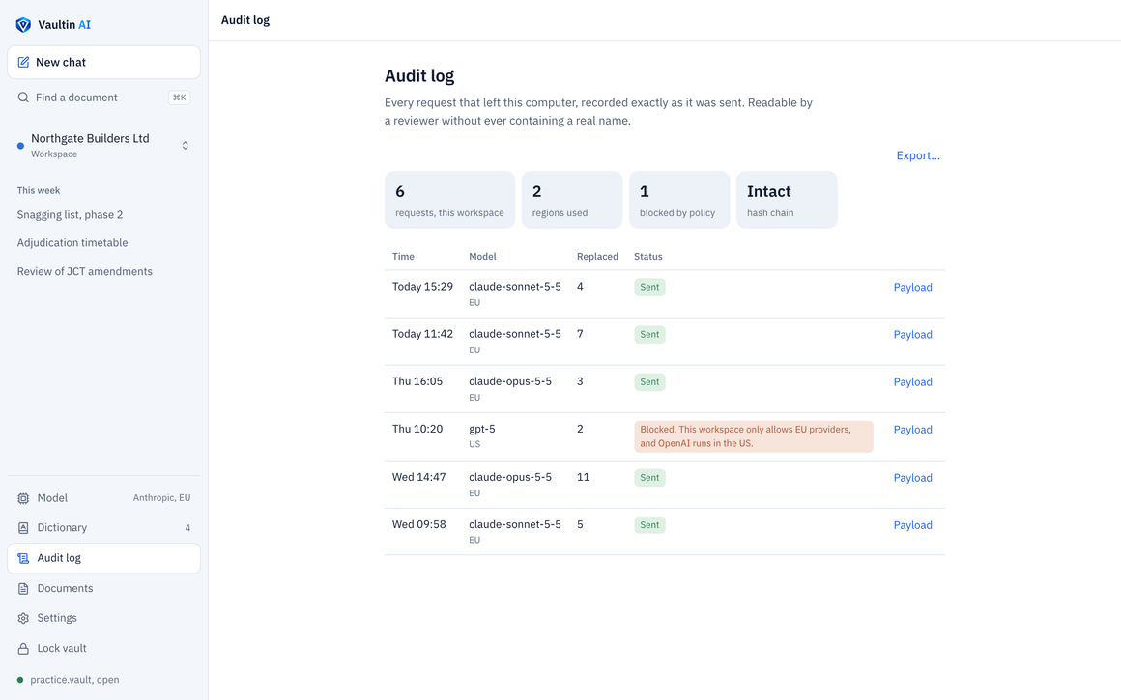Click the '2 regions used' card
Screen dimensions: 1121x700
pyautogui.click(x=572, y=200)
